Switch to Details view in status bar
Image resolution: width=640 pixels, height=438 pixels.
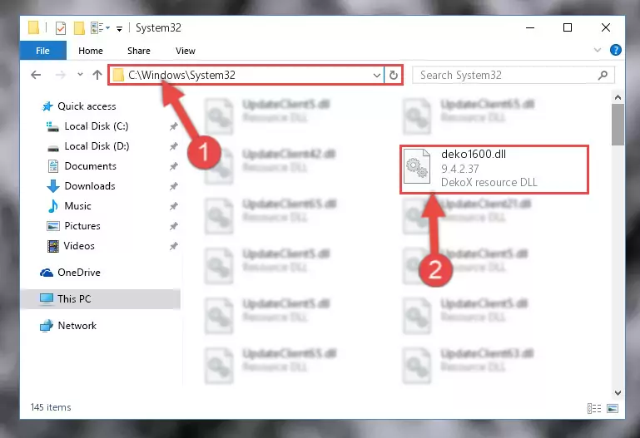coord(594,408)
